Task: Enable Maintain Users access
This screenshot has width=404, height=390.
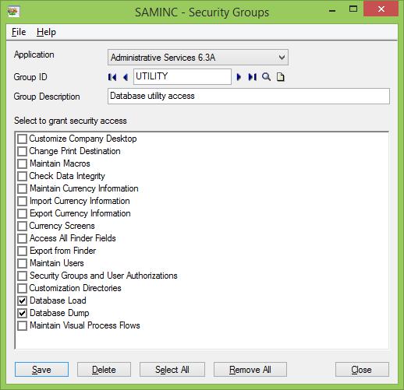Action: [22, 263]
